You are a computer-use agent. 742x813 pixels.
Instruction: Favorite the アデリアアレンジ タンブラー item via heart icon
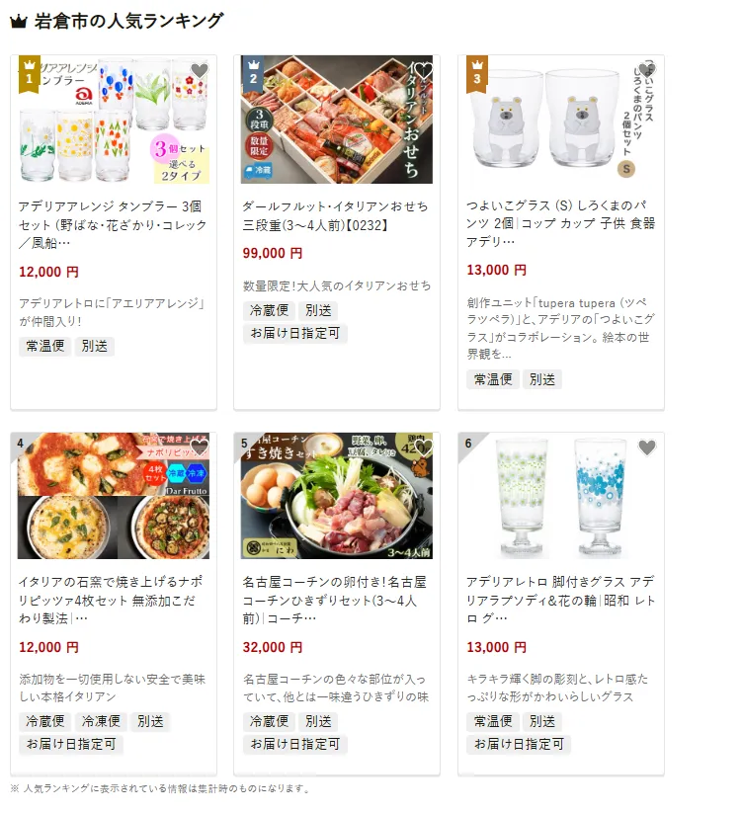[200, 70]
